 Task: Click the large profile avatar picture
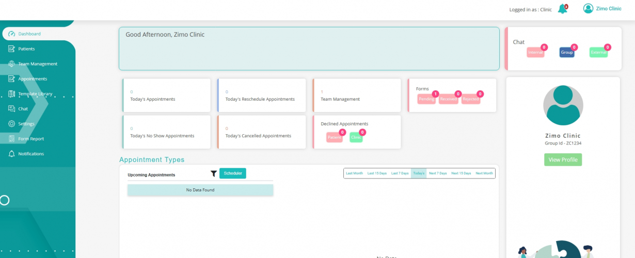point(563,105)
